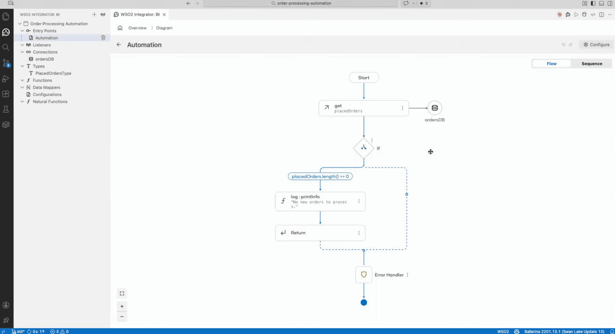Open the WSO2 Integrator BI activity icon
This screenshot has width=615, height=334.
pyautogui.click(x=6, y=32)
